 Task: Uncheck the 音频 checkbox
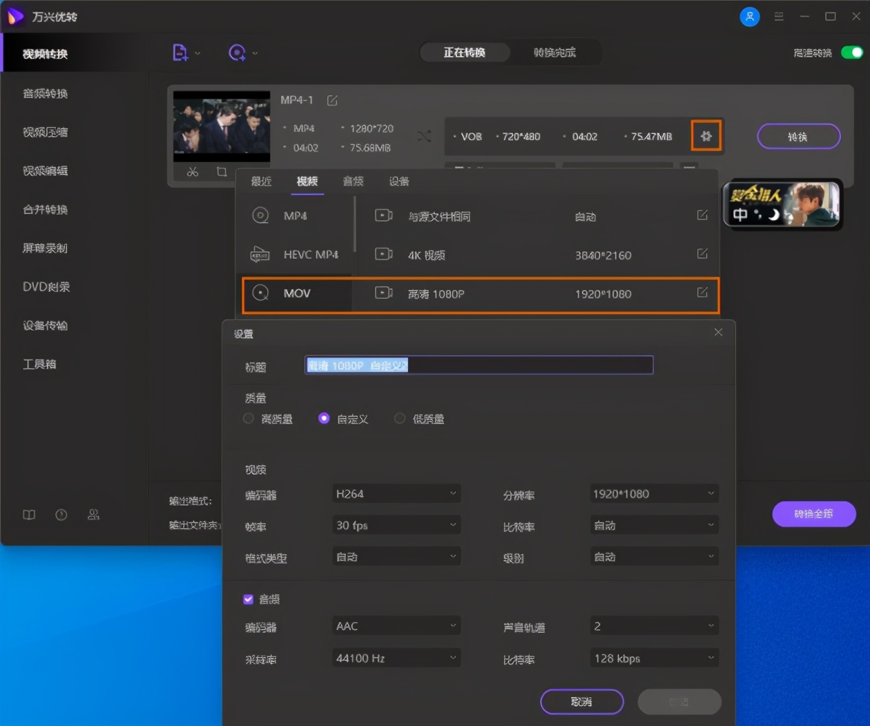click(x=249, y=599)
